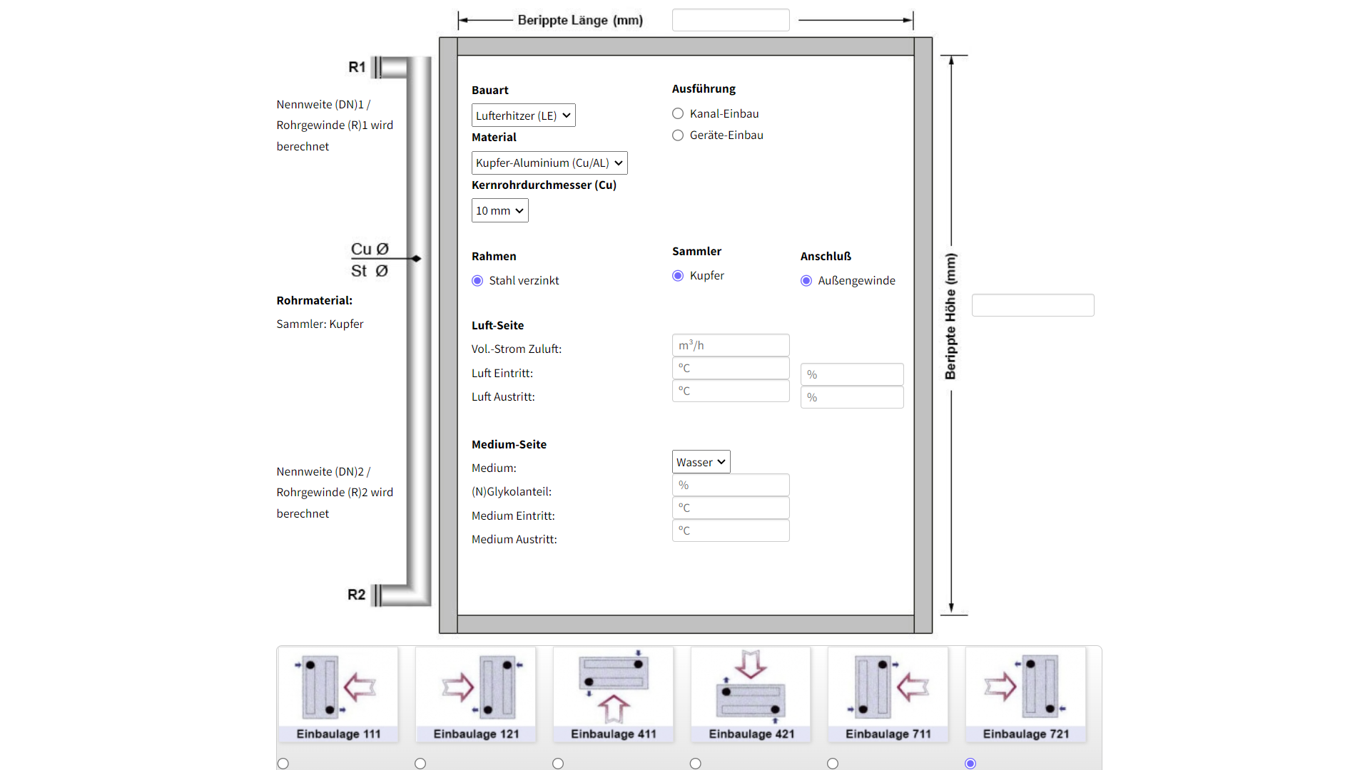Tick the radio under Einbaulage 421

[x=696, y=764]
